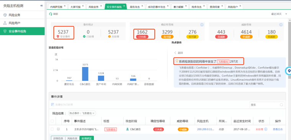Open risk host 200.200.0.11 link

[x=206, y=129]
